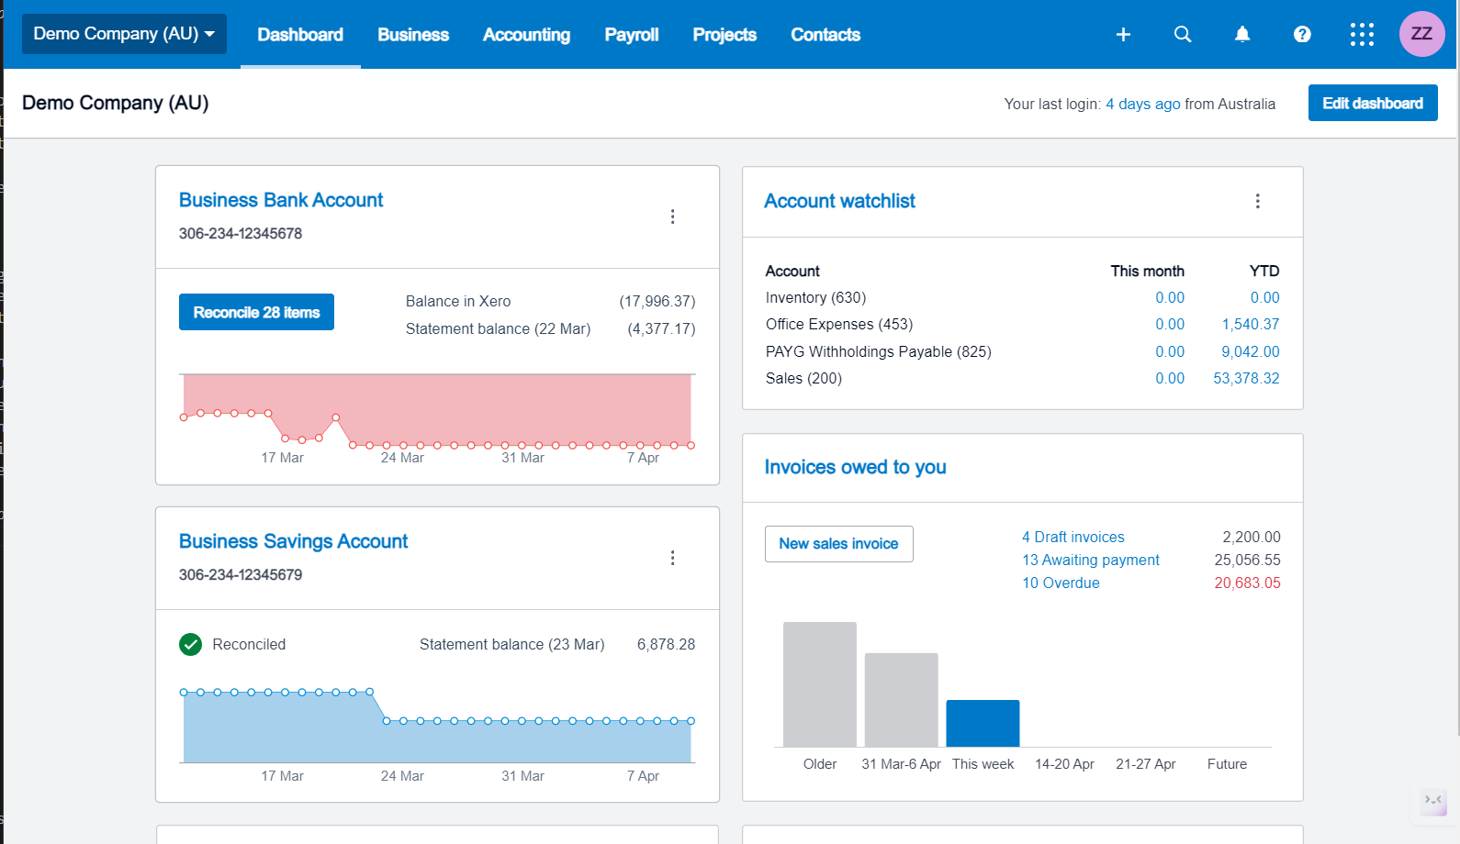This screenshot has width=1460, height=844.
Task: Open the Invoices owed to you link
Action: point(855,467)
